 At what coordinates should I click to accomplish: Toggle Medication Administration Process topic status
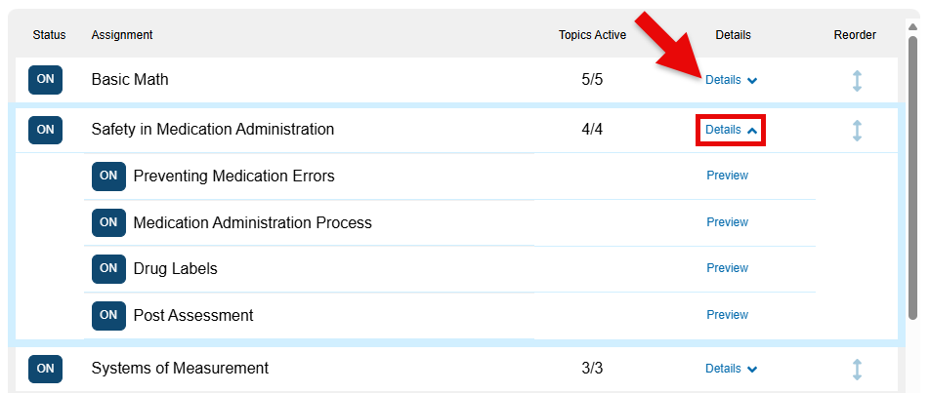pos(108,222)
